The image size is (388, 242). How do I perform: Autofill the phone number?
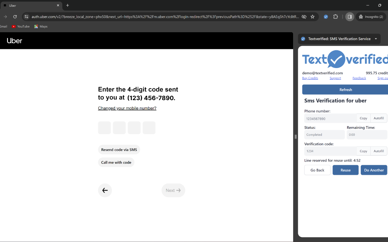pyautogui.click(x=379, y=118)
